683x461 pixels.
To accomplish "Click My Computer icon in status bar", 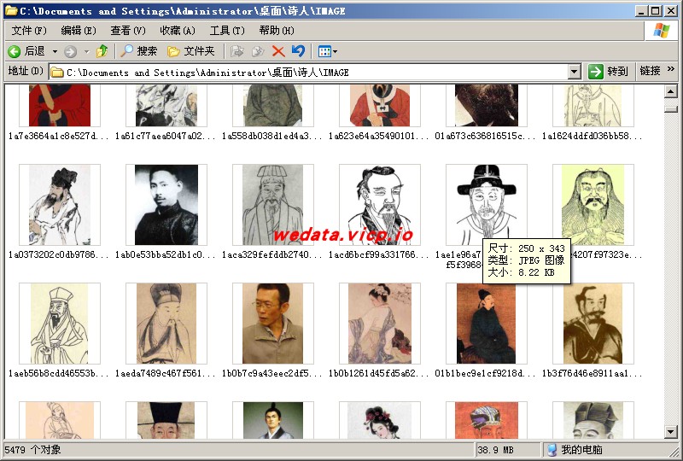I will point(552,450).
